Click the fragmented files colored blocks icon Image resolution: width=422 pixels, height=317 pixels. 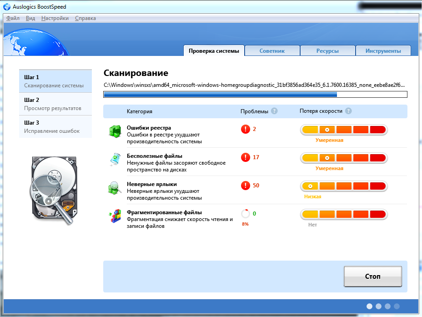click(x=115, y=216)
